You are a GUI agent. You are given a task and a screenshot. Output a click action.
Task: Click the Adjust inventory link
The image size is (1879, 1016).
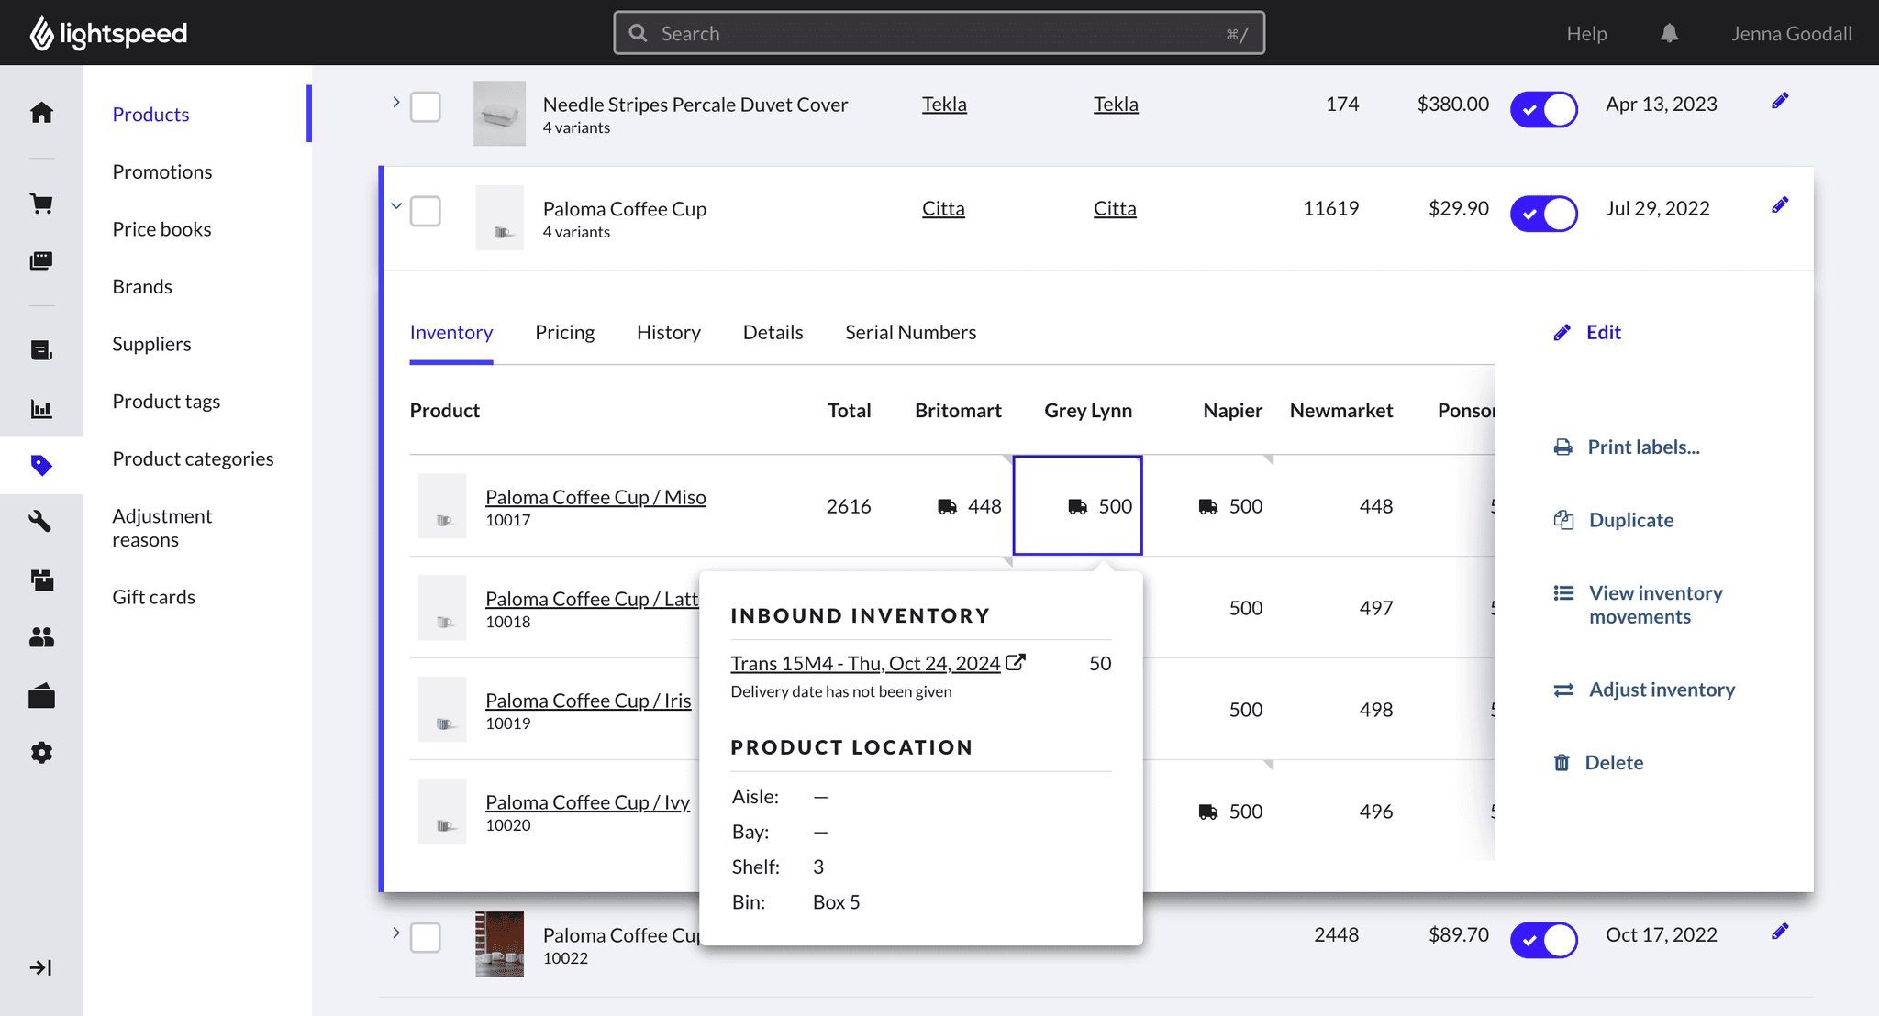tap(1661, 690)
